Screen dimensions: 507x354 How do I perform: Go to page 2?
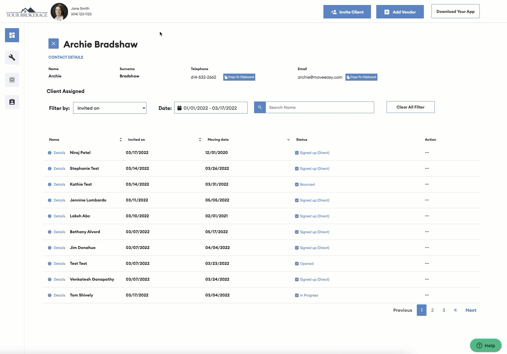[x=432, y=310]
